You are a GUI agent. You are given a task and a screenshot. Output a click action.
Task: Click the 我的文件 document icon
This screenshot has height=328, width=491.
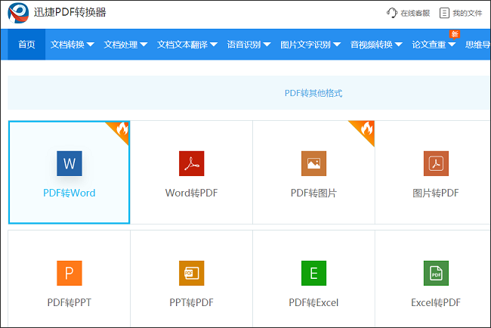pyautogui.click(x=444, y=13)
